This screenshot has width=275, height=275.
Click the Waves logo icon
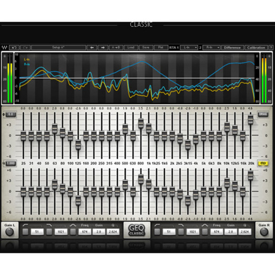click(x=4, y=47)
